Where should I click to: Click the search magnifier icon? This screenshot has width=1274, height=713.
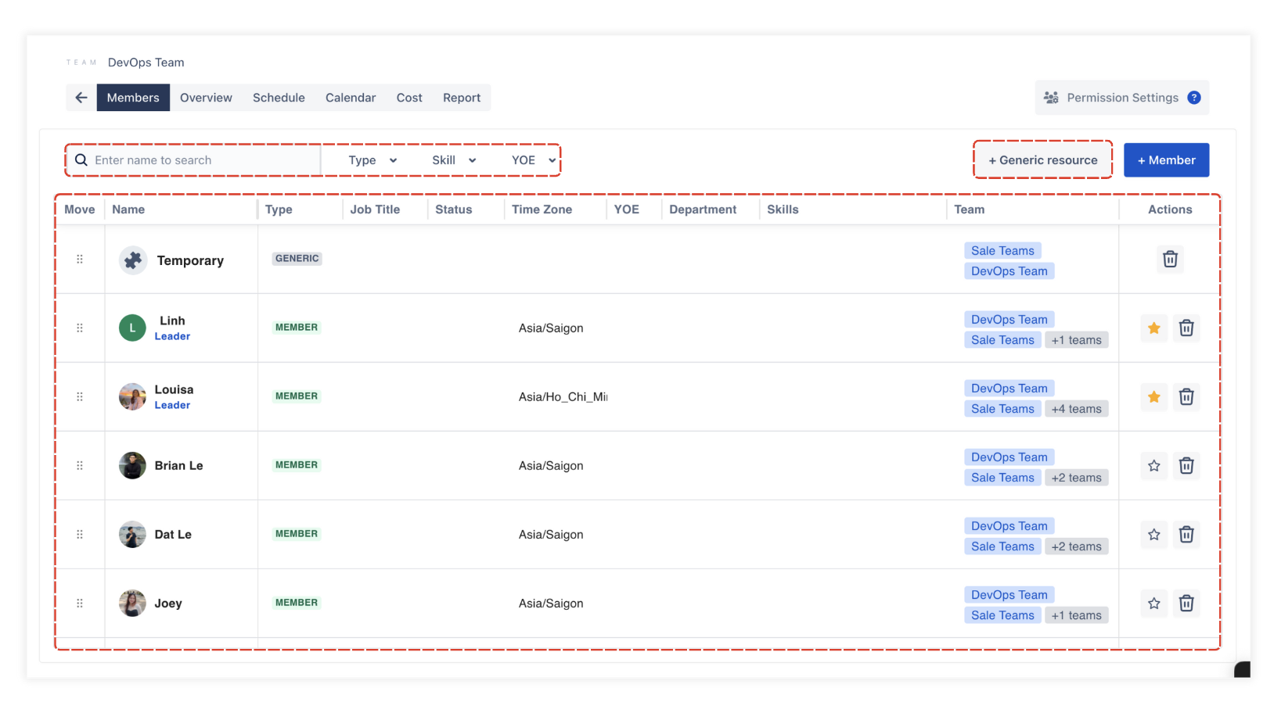81,160
